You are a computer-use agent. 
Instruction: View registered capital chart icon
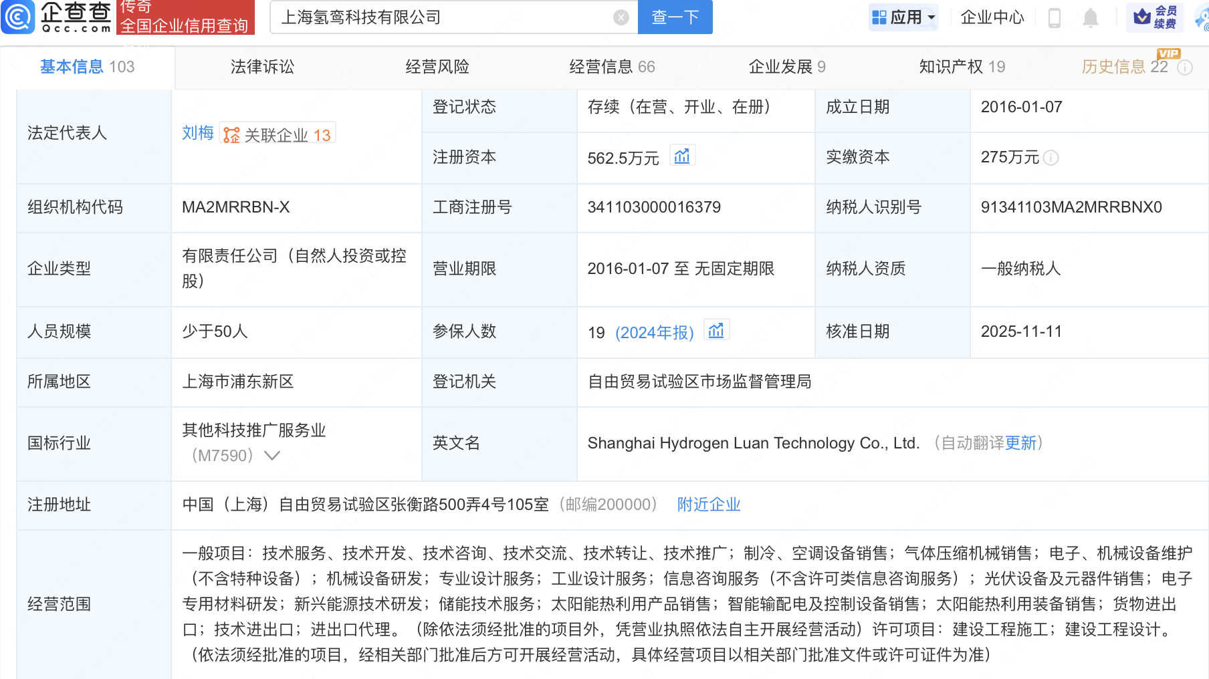point(682,156)
